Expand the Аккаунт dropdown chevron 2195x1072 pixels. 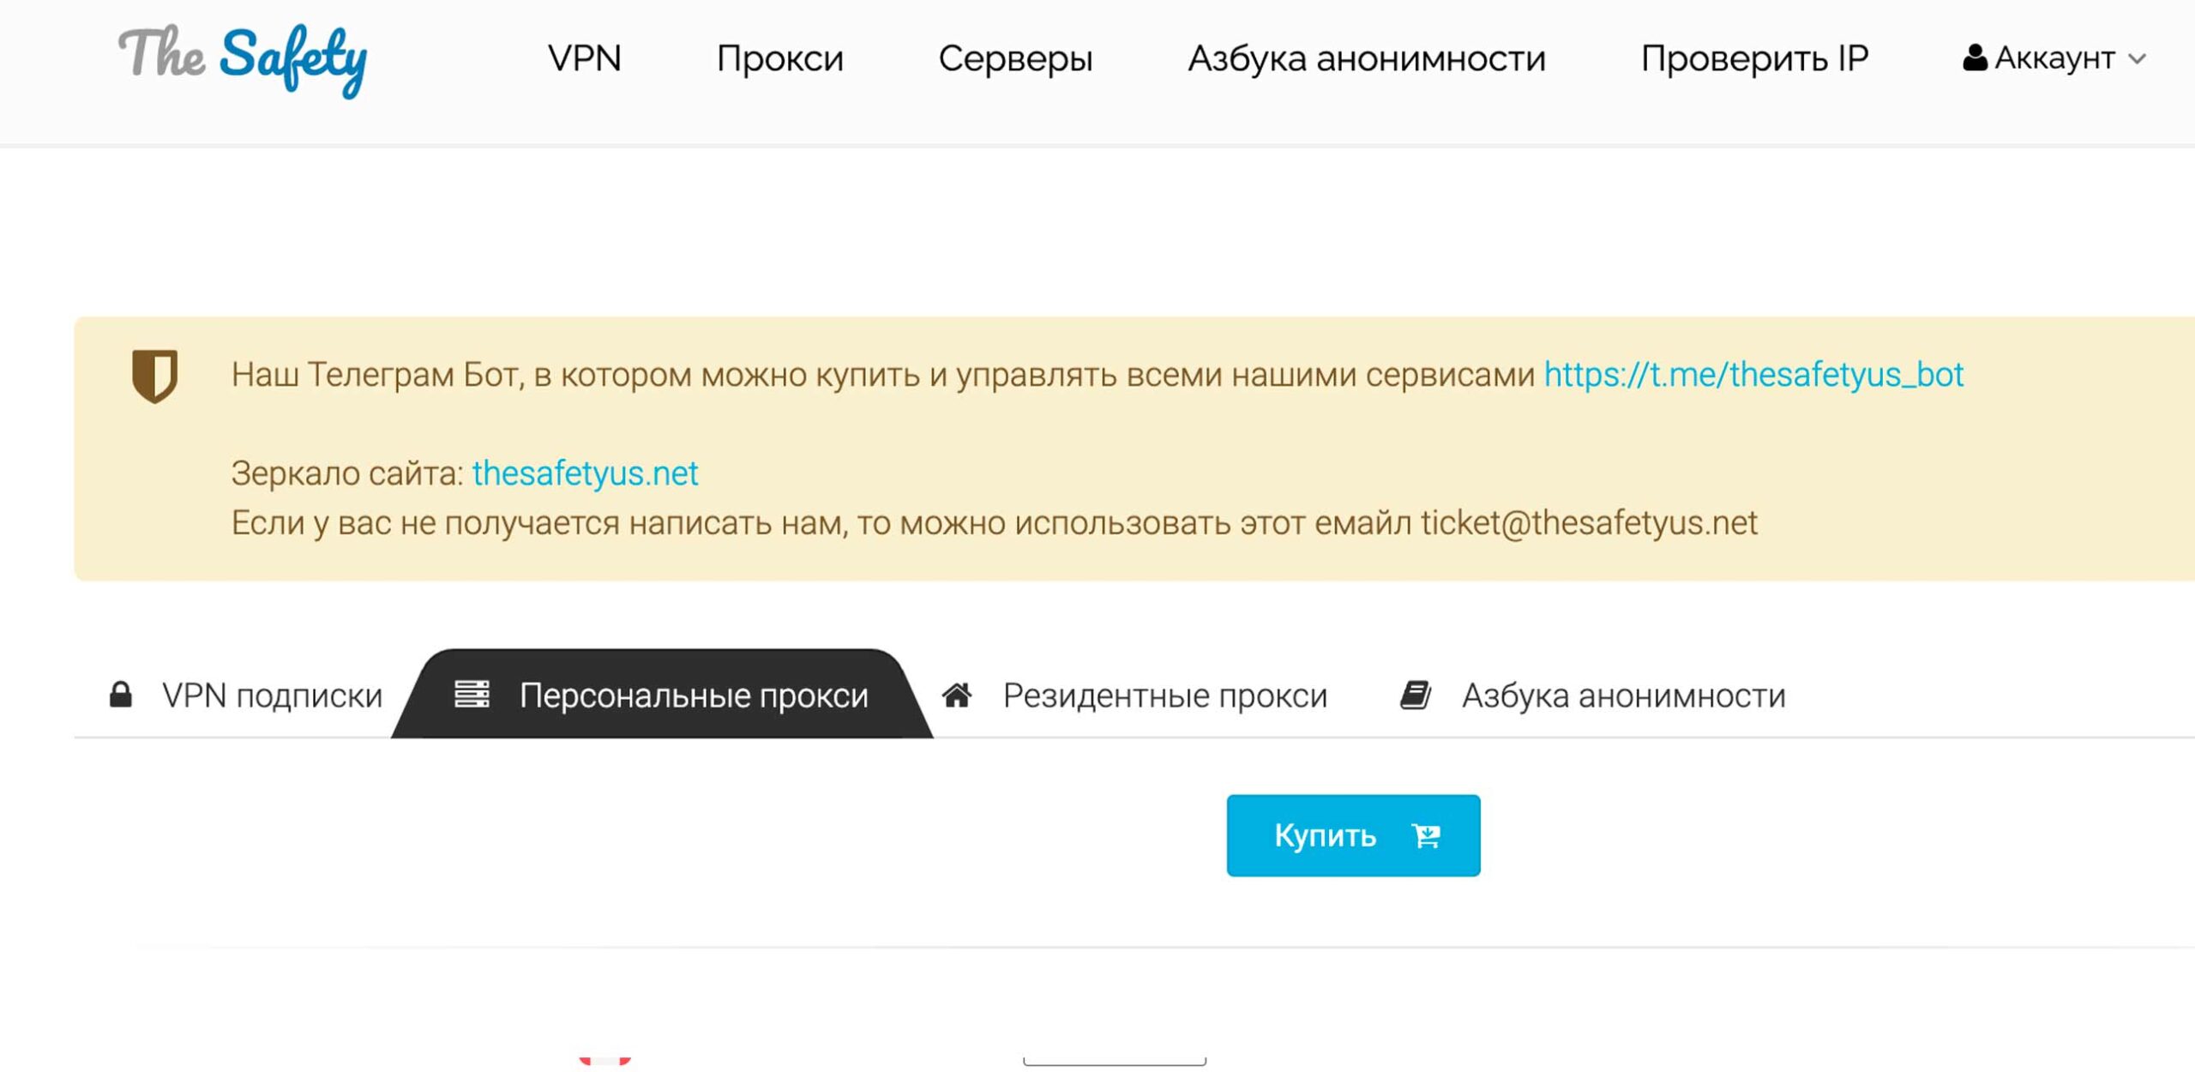click(x=2138, y=59)
